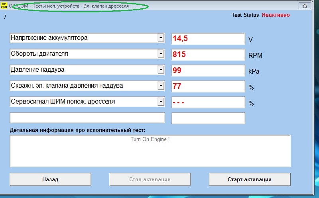Click the Давление наддува combo box text
The height and width of the screenshot is (198, 319).
tap(37, 70)
